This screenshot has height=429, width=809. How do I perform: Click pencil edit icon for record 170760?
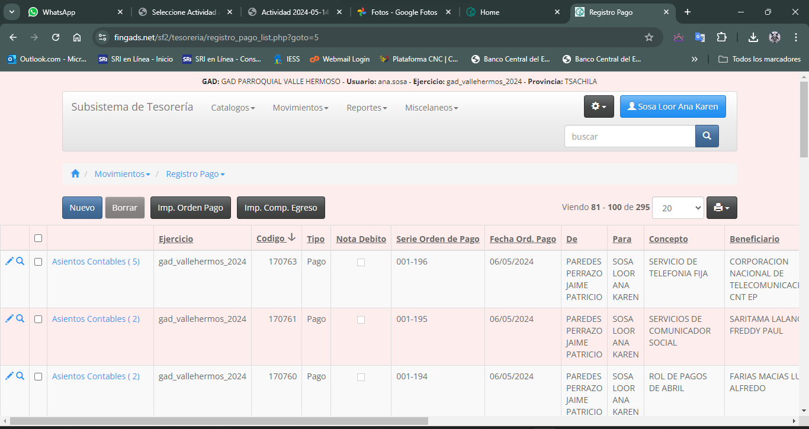9,376
